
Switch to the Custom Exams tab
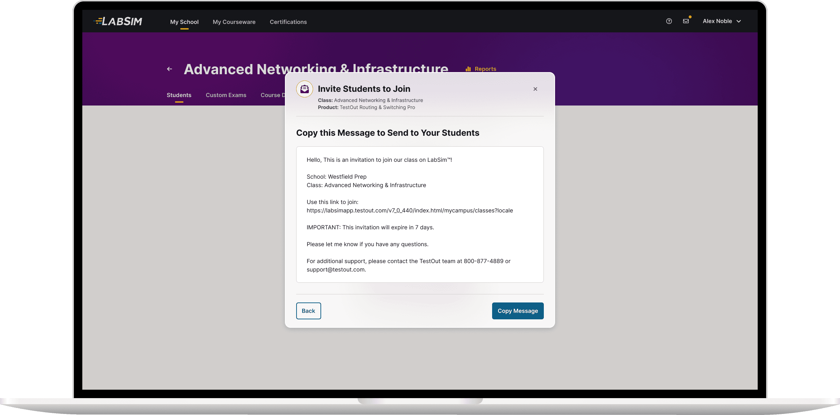(x=226, y=95)
